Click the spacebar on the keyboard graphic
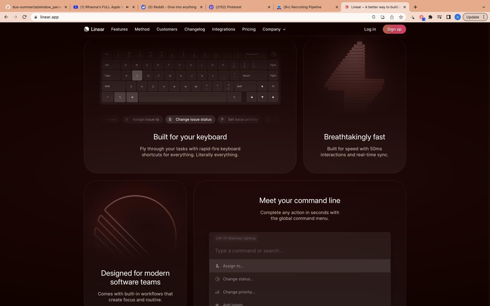This screenshot has width=490, height=306. [183, 97]
